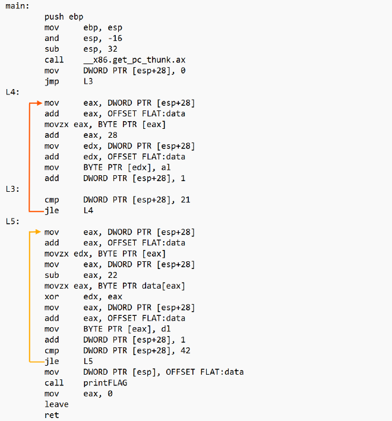The height and width of the screenshot is (421, 392).
Task: Select "mov edx, DWORD PTR [esp+28]" line
Action: [119, 146]
